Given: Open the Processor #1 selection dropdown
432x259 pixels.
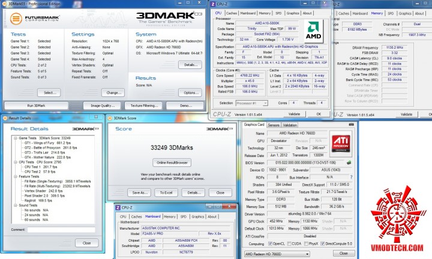Looking at the screenshot, I should click(x=251, y=103).
